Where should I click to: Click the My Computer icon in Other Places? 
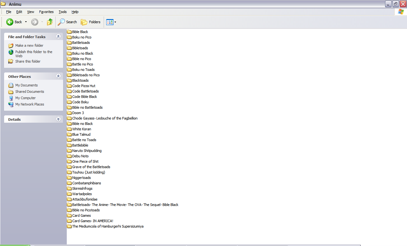point(11,98)
